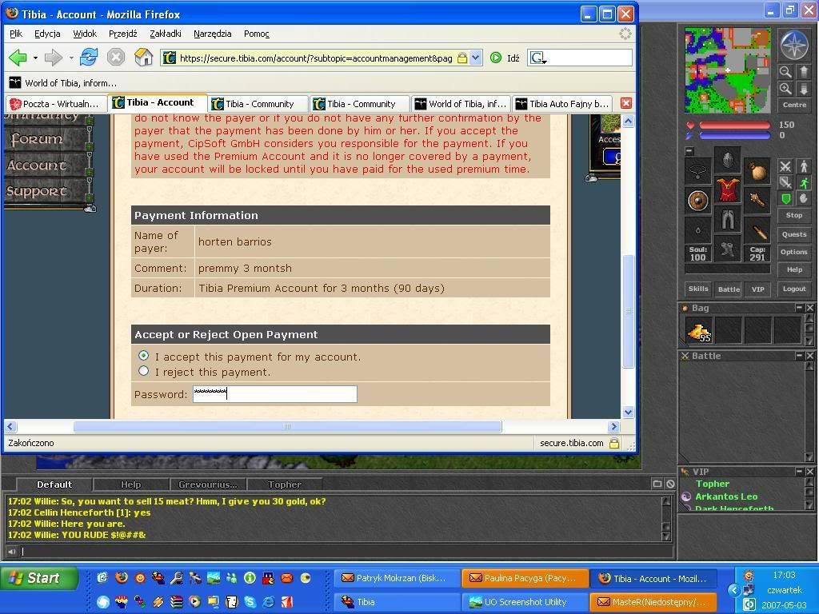Image resolution: width=819 pixels, height=614 pixels.
Task: Select the mace weapon slot
Action: tap(757, 201)
